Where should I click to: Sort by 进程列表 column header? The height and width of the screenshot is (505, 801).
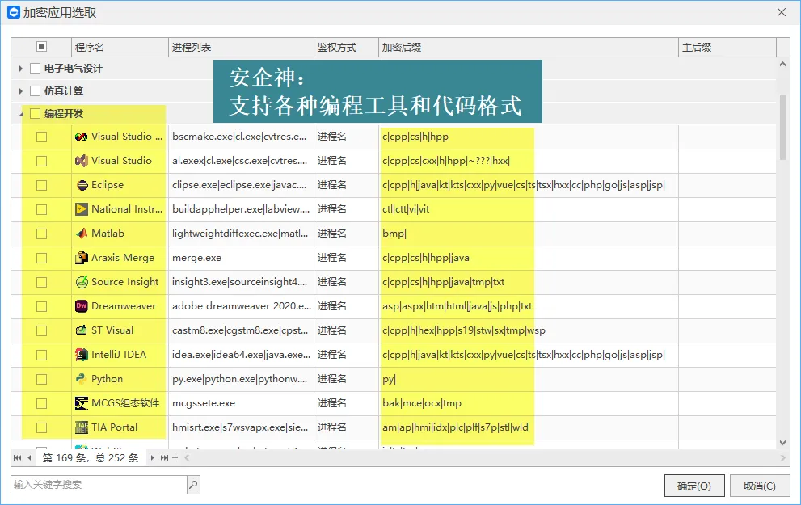(x=241, y=47)
